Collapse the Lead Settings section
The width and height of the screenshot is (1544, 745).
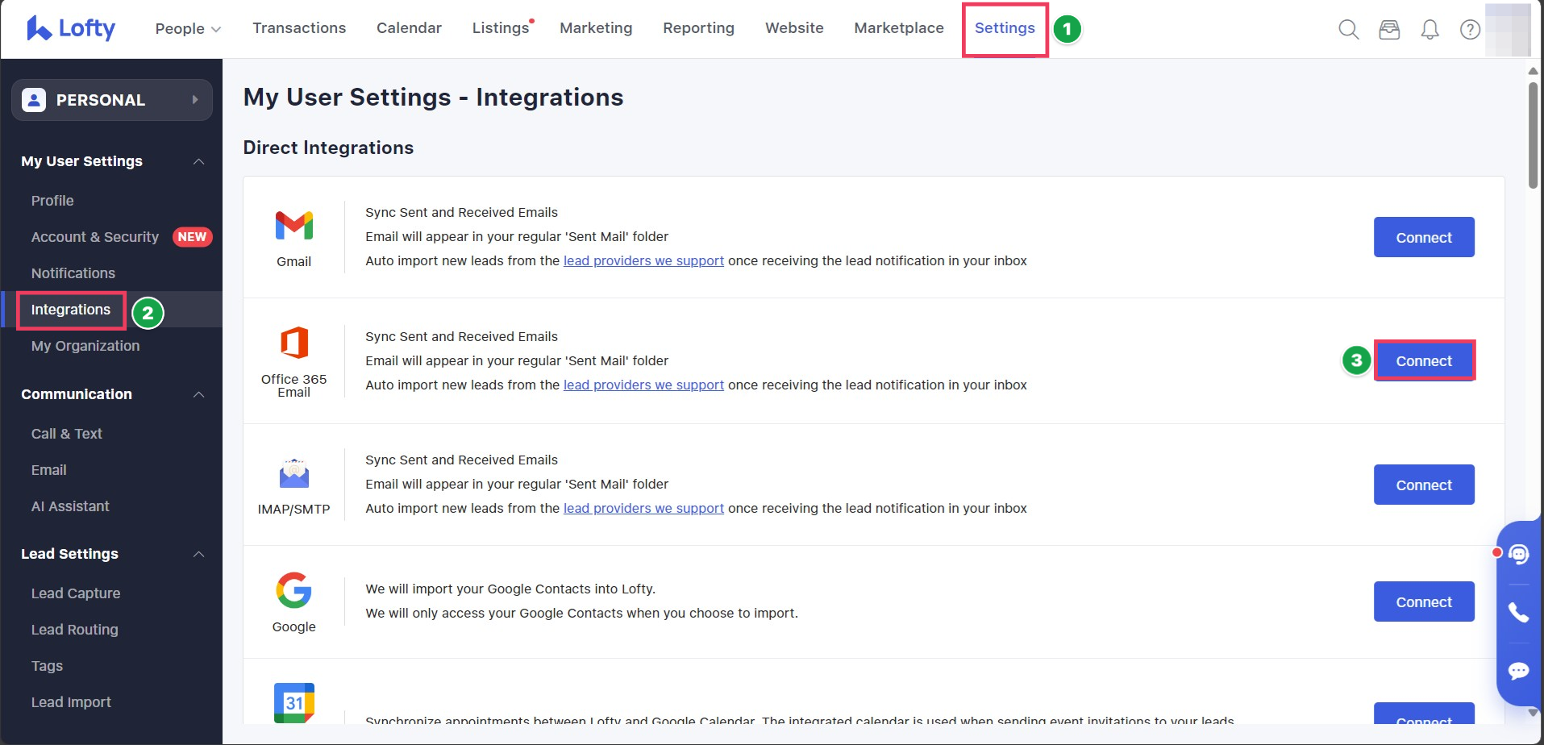coord(198,554)
